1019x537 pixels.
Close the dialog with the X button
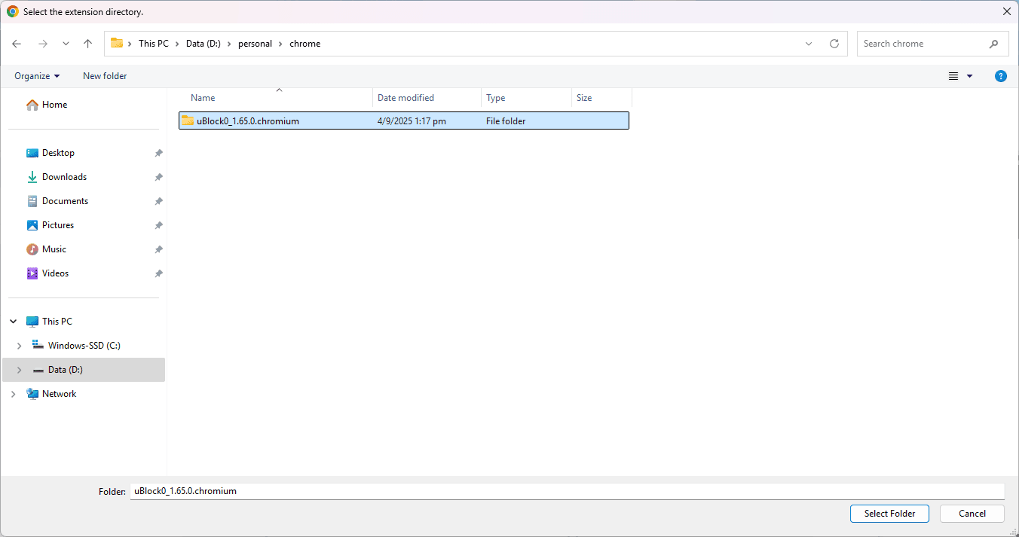point(1006,11)
